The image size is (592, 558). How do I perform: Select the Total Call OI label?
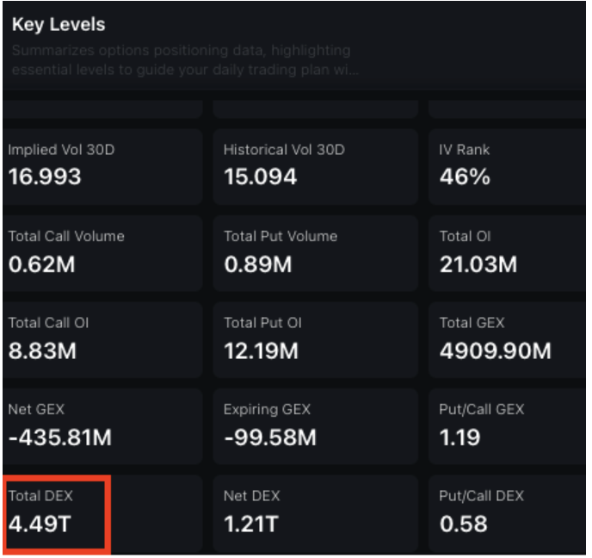tap(48, 323)
